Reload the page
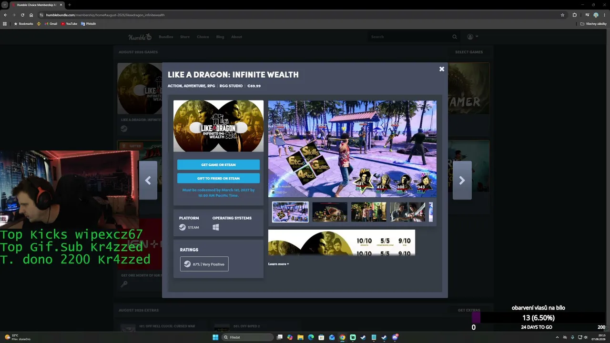 pyautogui.click(x=22, y=15)
